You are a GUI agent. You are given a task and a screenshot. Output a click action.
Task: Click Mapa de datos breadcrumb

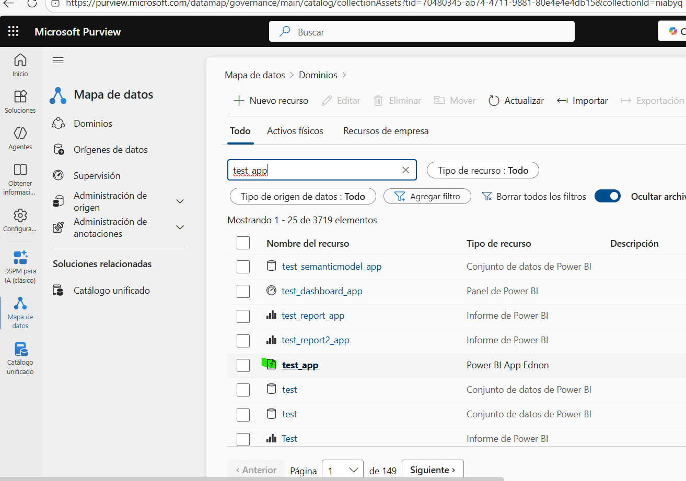click(255, 75)
